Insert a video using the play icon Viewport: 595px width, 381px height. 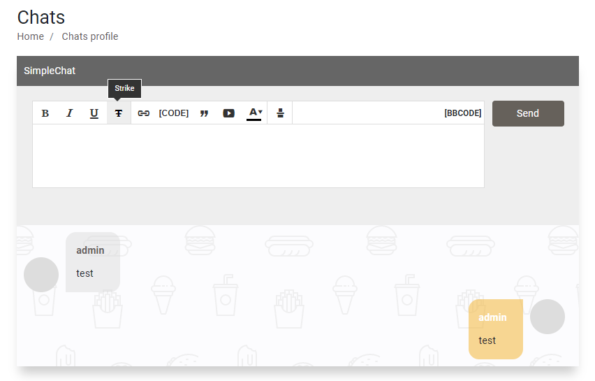tap(228, 113)
